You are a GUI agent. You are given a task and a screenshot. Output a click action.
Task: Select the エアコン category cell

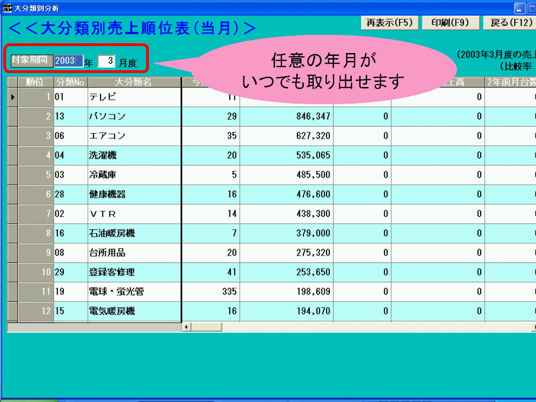[134, 136]
